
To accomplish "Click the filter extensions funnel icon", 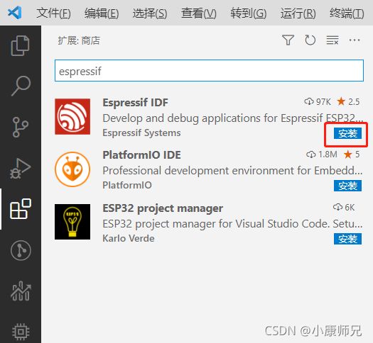I will pos(288,40).
